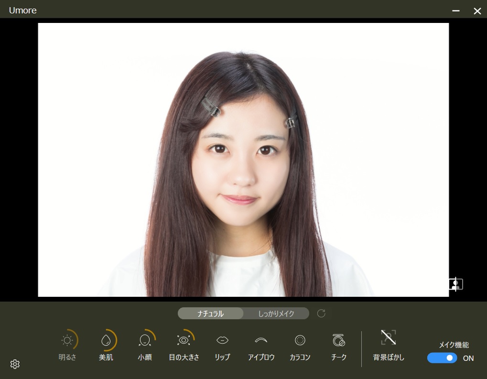
Task: Select the アイブロウ eyebrow icon
Action: [x=260, y=340]
